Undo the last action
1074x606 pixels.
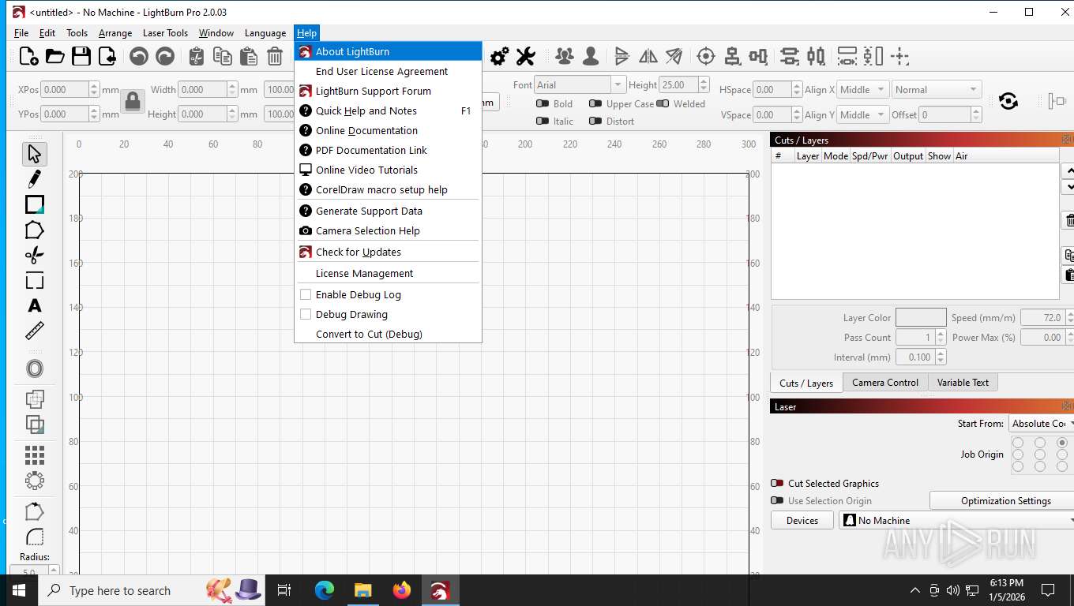139,56
